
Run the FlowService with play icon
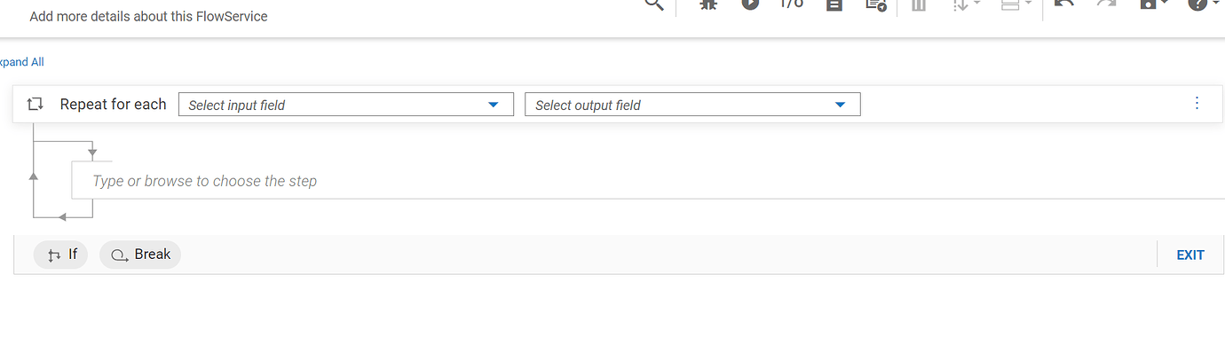(751, 4)
